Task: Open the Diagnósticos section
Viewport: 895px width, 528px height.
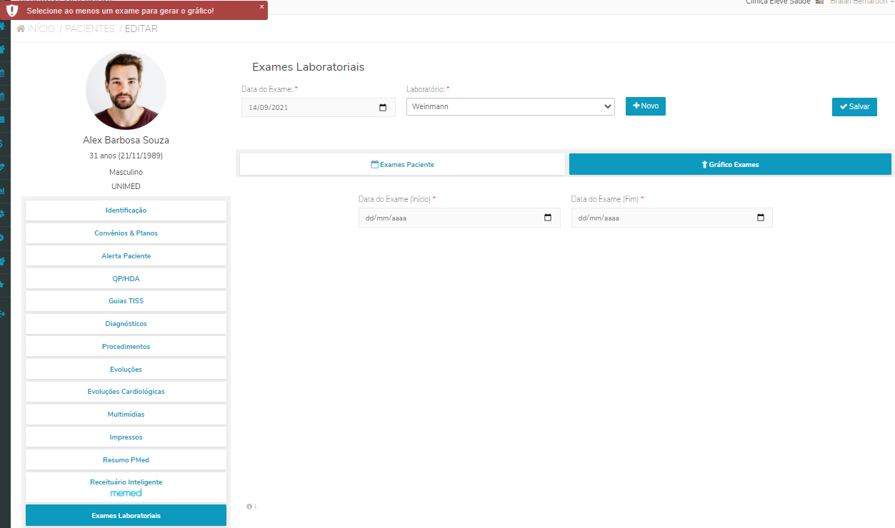Action: click(x=126, y=324)
